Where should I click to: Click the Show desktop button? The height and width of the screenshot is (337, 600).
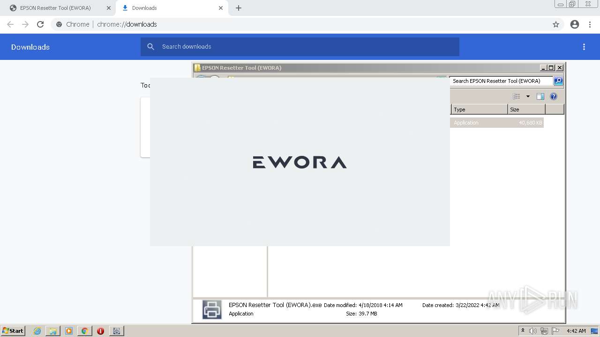595,331
